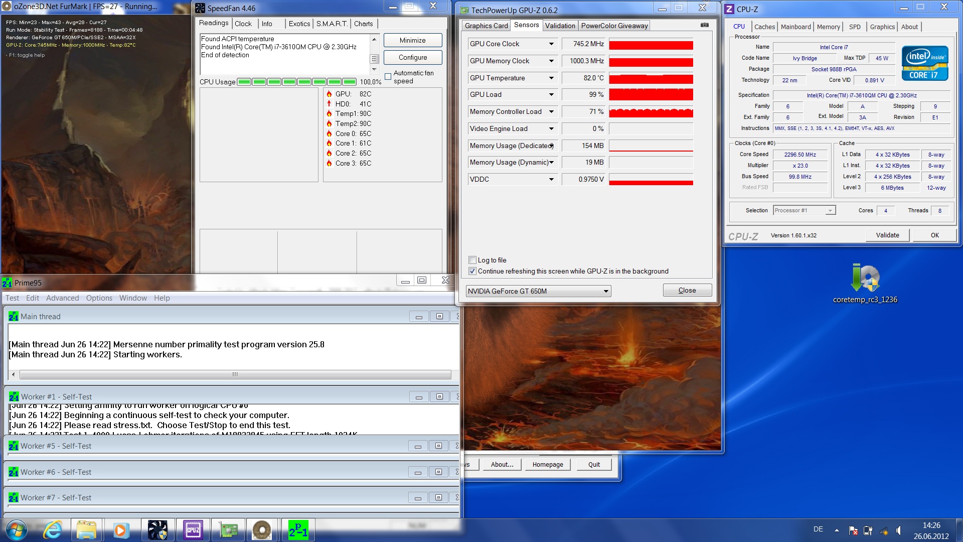Open GPU-Z taskbar icon

click(x=228, y=530)
